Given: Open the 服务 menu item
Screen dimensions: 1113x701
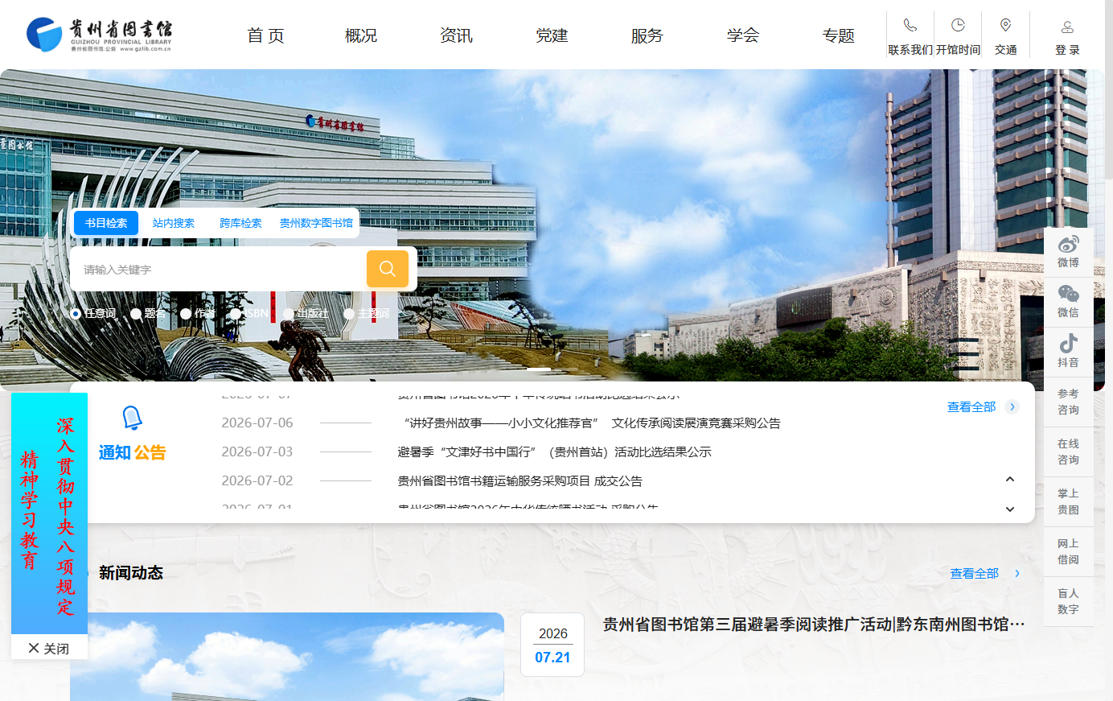Looking at the screenshot, I should pyautogui.click(x=647, y=35).
